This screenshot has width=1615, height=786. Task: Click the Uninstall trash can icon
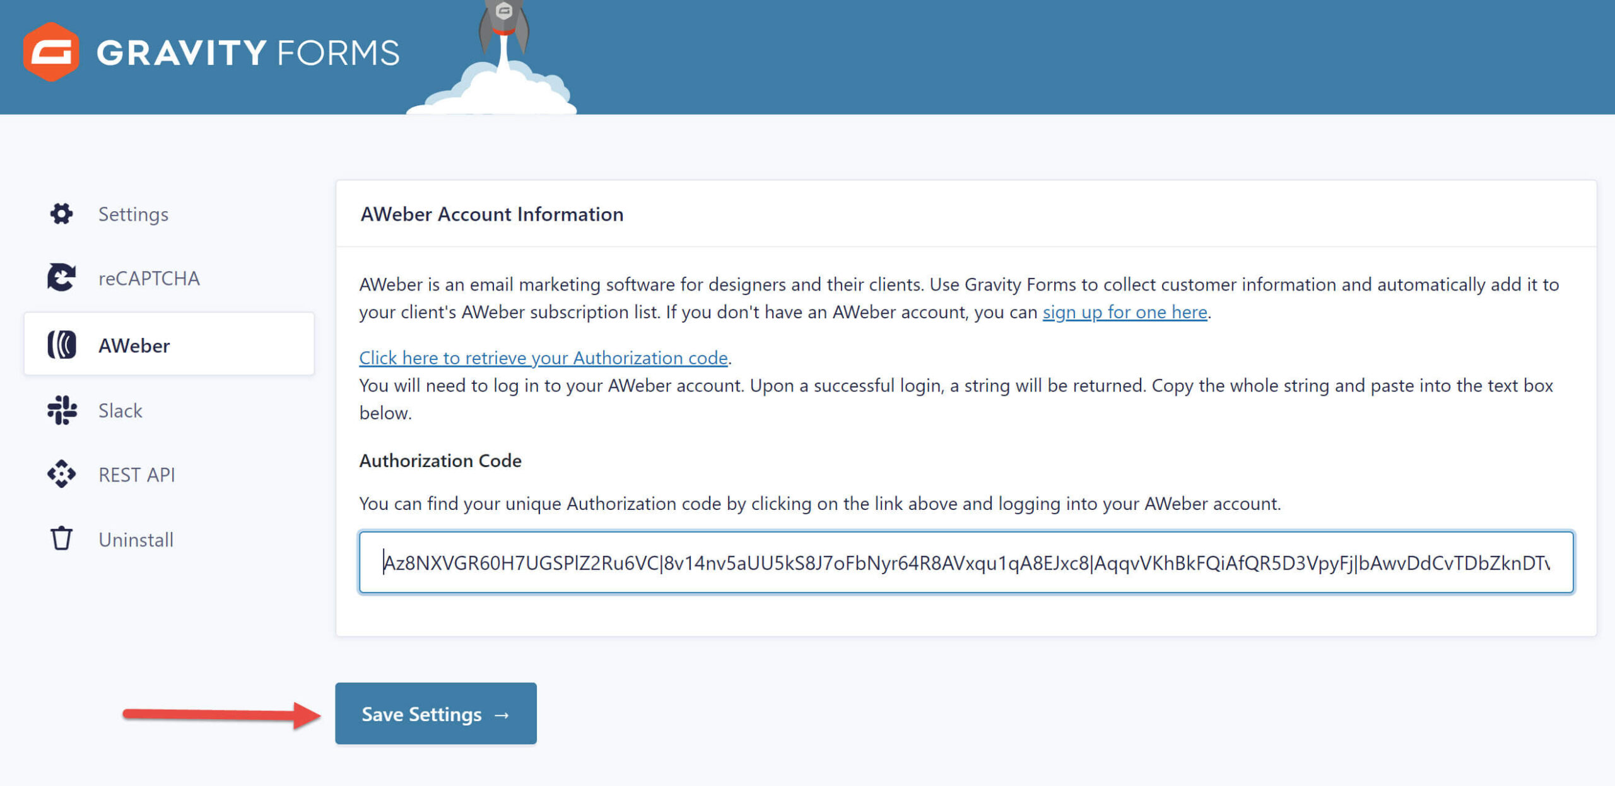coord(61,538)
